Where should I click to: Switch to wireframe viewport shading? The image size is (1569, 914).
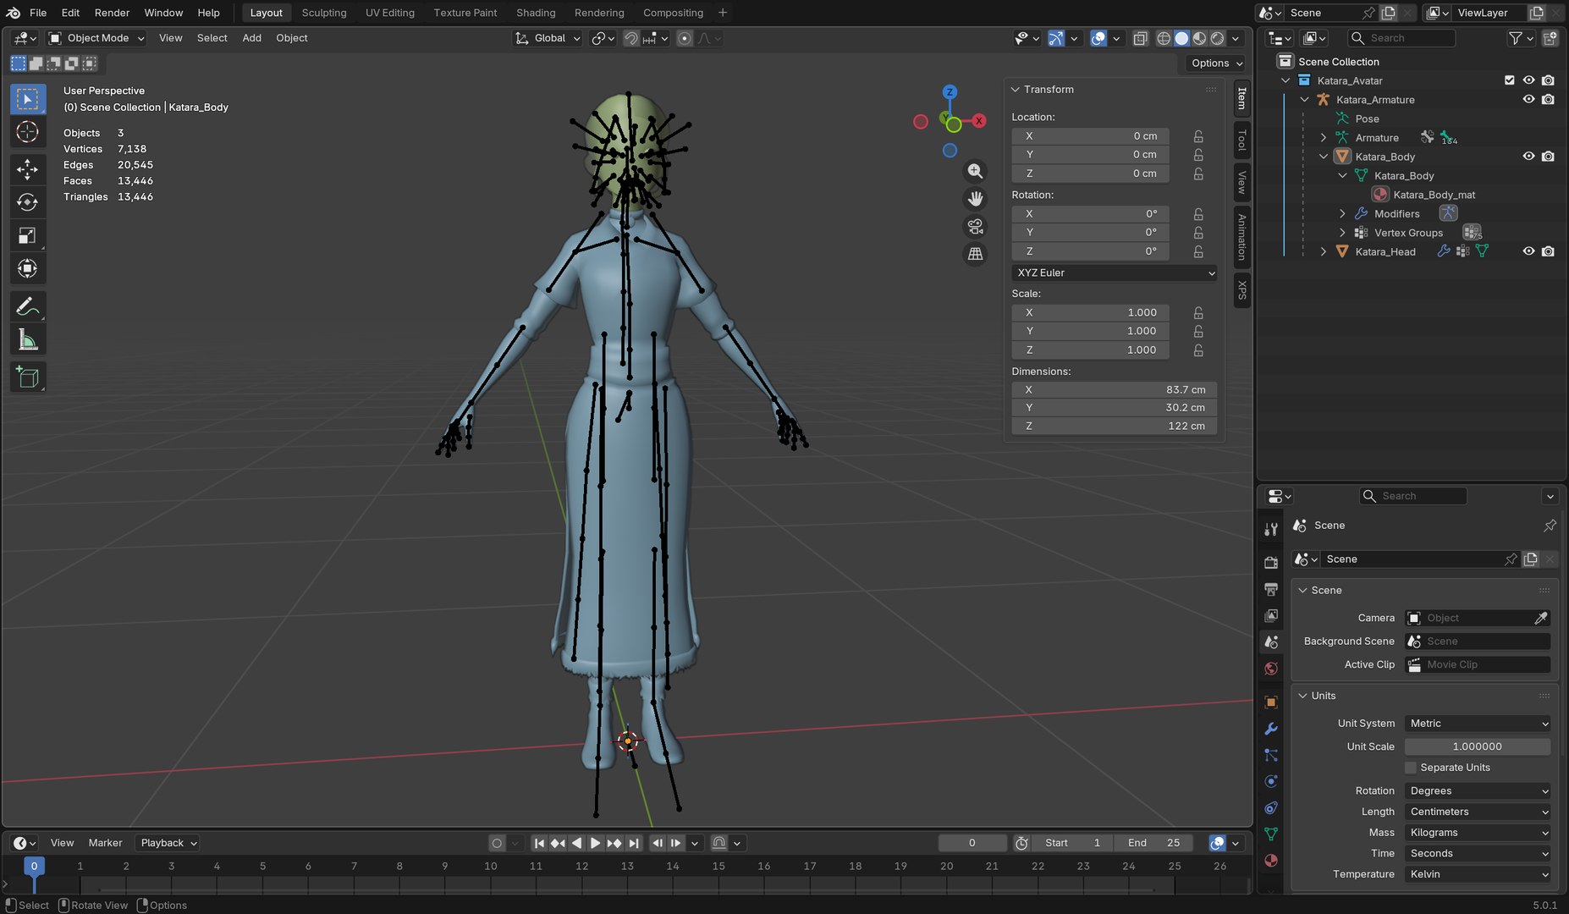click(1164, 38)
